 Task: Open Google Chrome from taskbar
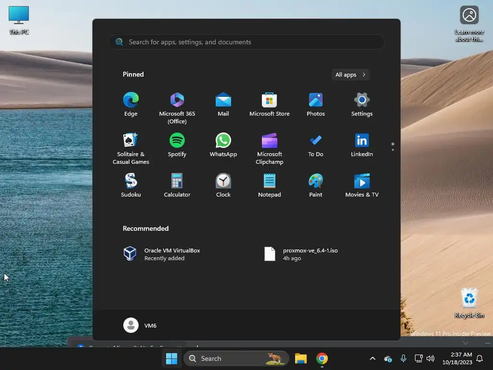[x=322, y=358]
